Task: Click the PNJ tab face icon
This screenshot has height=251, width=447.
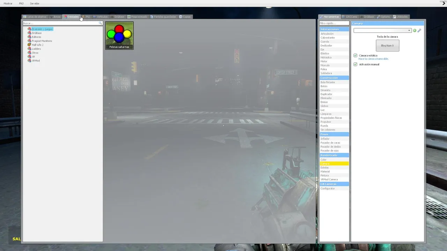Action: click(x=83, y=17)
